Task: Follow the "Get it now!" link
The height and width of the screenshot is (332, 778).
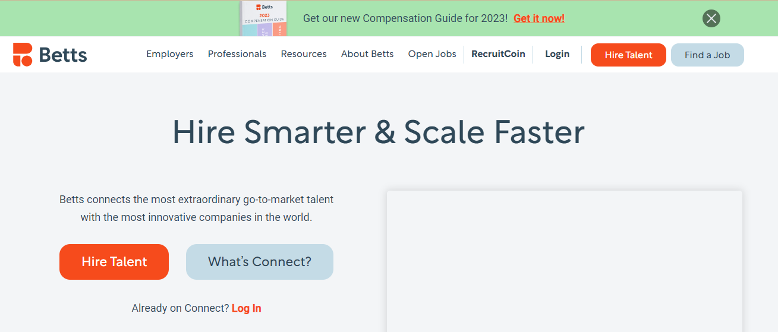Action: point(538,18)
